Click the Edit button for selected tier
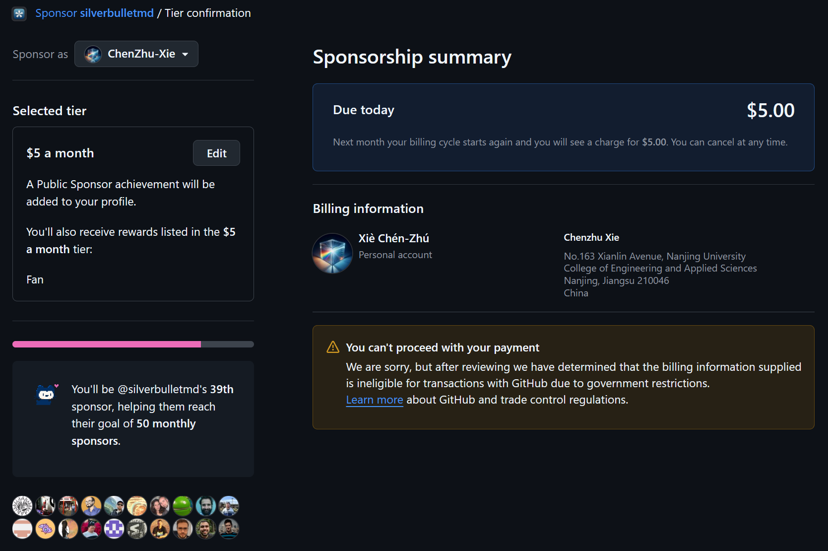 point(216,153)
